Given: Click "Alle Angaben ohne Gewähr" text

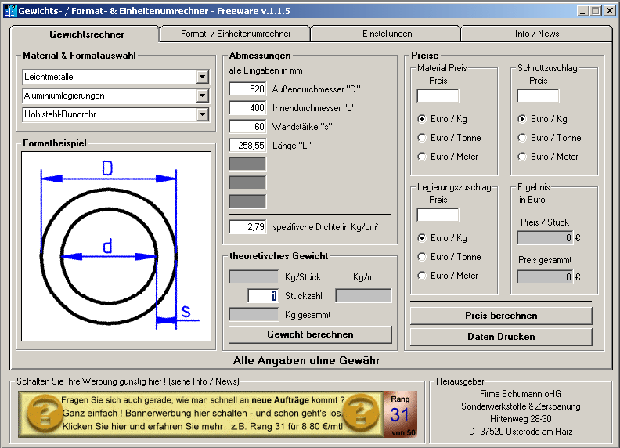Looking at the screenshot, I should point(306,360).
